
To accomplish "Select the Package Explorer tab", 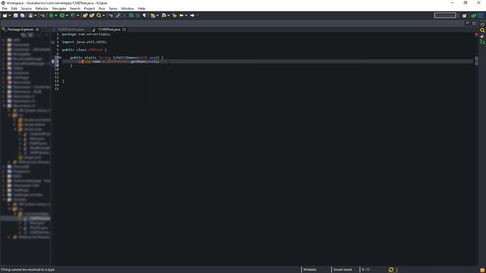I will (21, 30).
